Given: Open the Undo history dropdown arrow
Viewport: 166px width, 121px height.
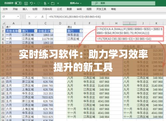Looking at the screenshot, I should (35, 3).
